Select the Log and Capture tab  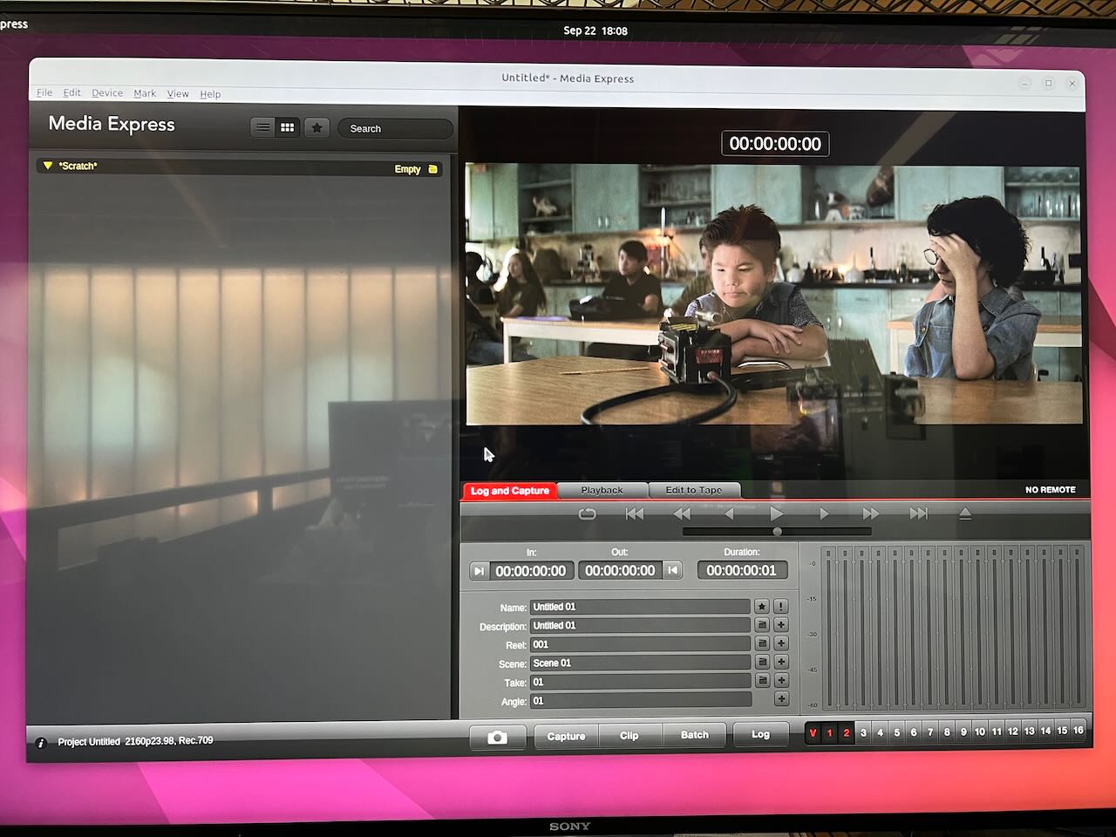(510, 491)
